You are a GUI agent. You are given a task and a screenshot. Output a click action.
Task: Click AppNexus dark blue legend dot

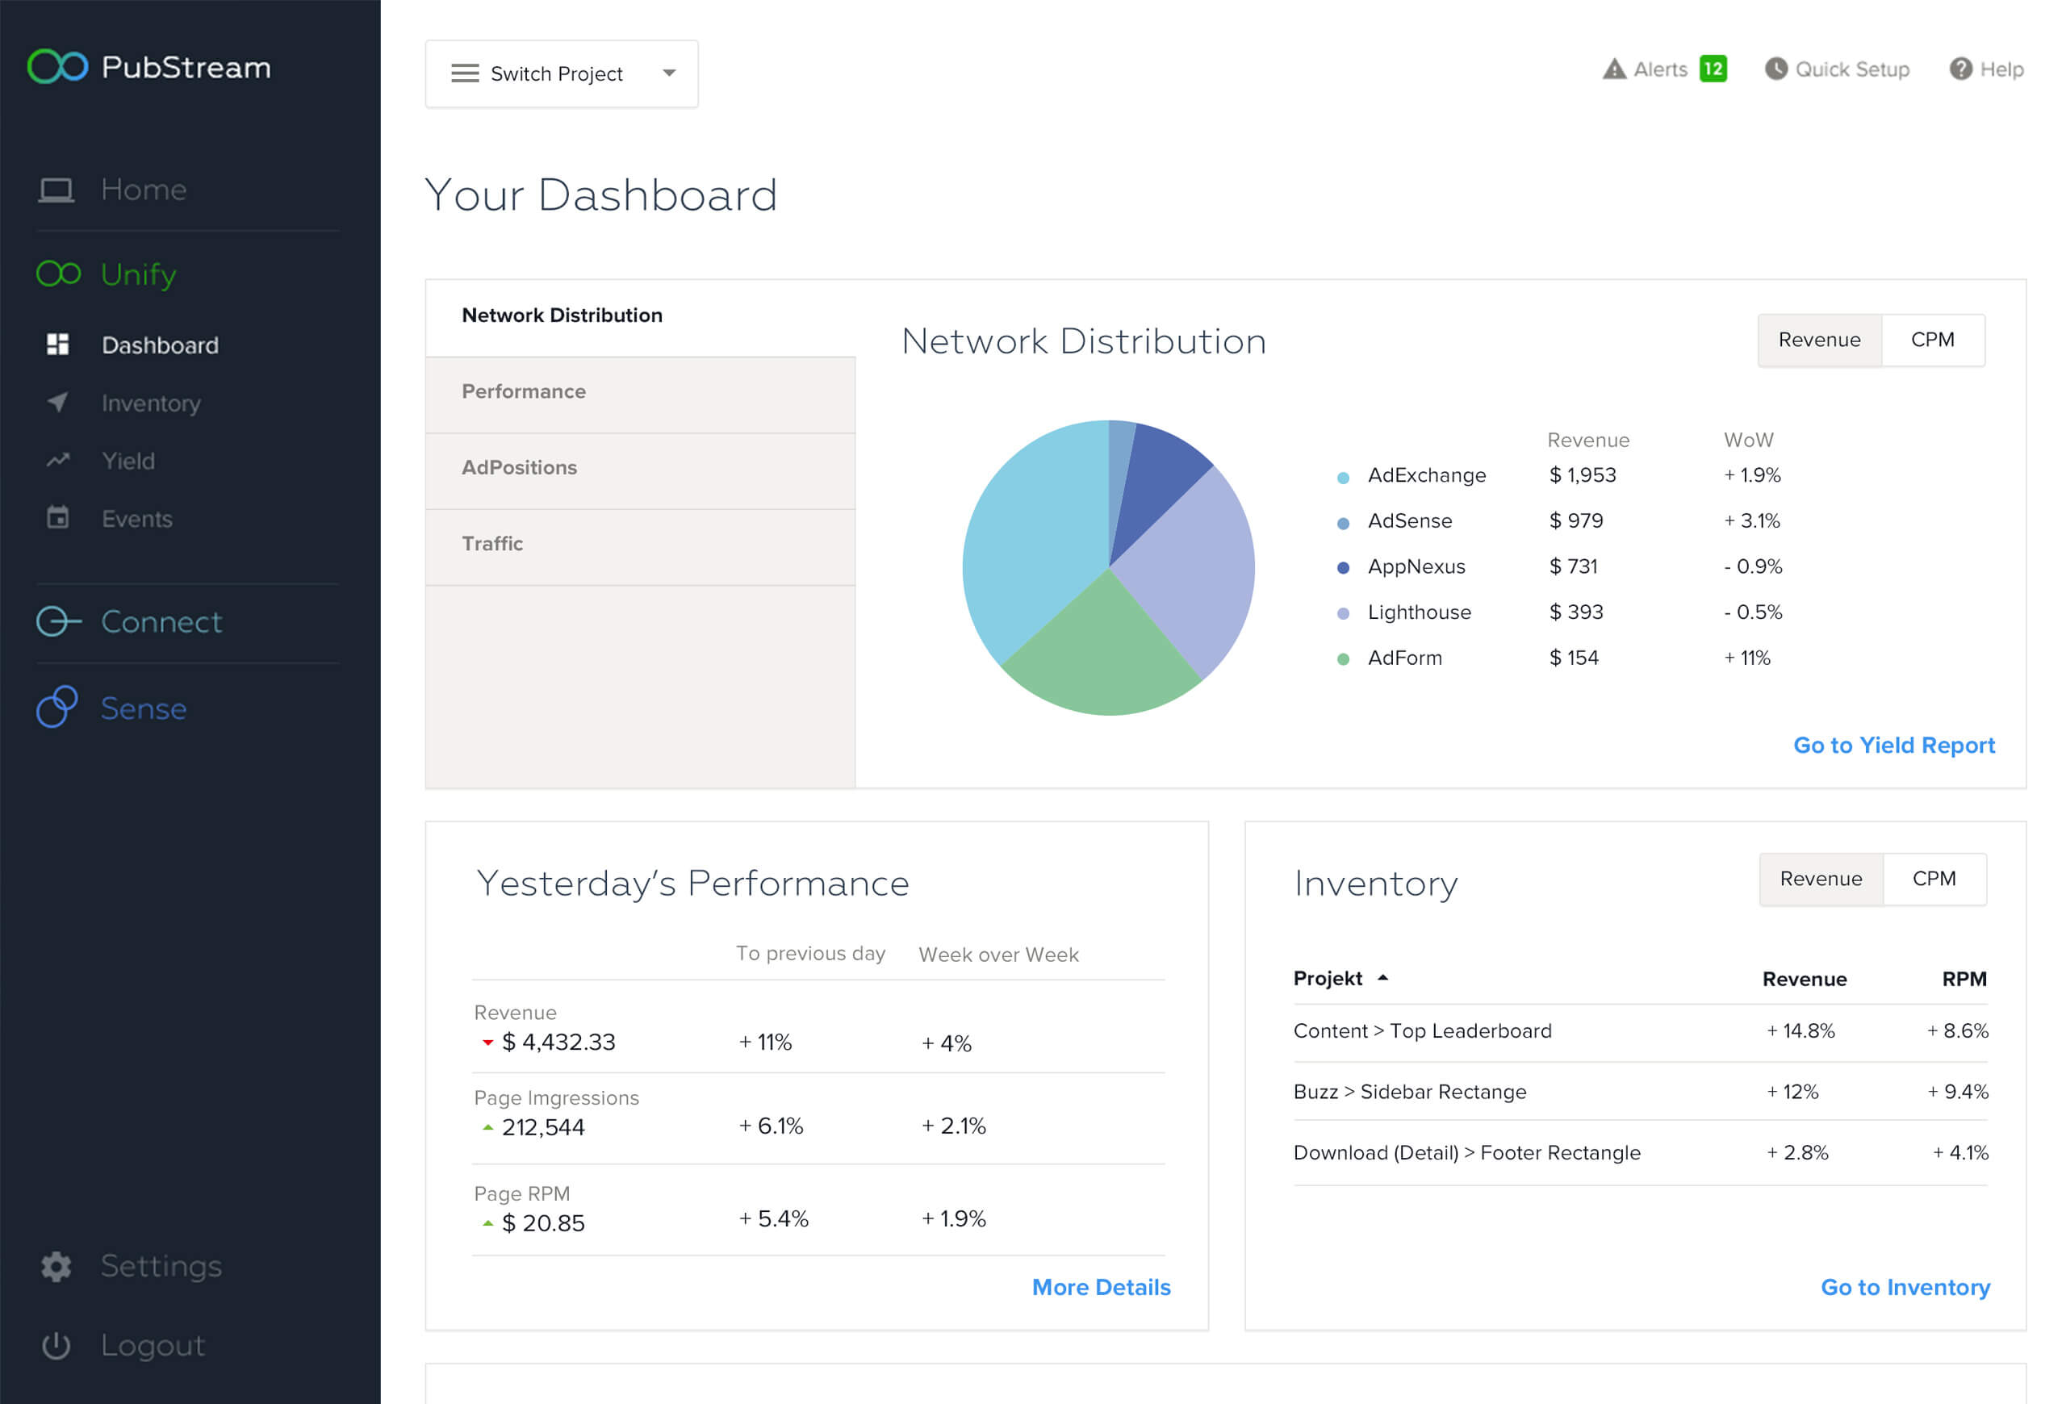tap(1342, 568)
